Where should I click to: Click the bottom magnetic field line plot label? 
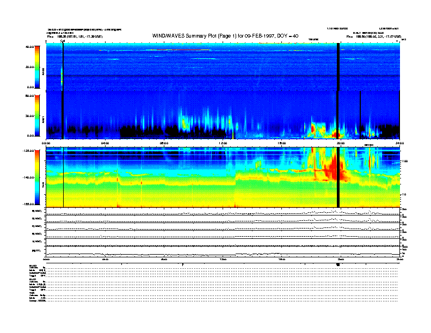pyautogui.click(x=36, y=251)
